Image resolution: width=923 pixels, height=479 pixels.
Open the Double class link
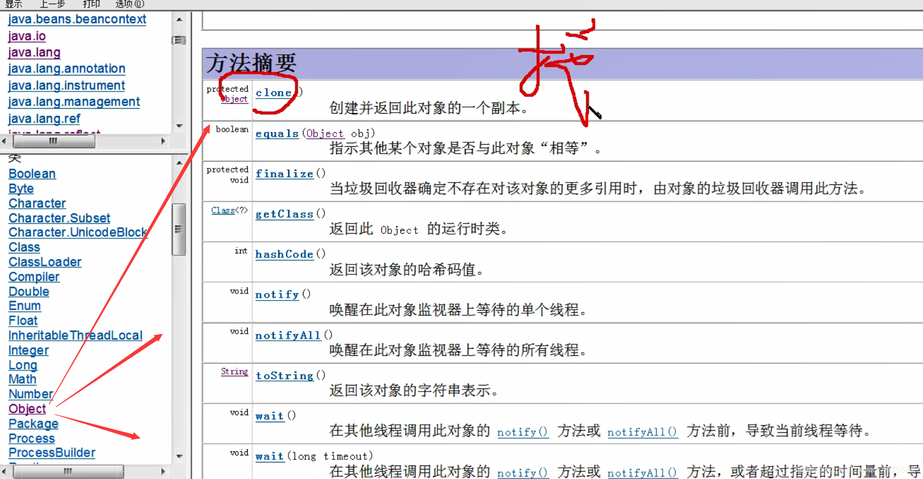[29, 292]
